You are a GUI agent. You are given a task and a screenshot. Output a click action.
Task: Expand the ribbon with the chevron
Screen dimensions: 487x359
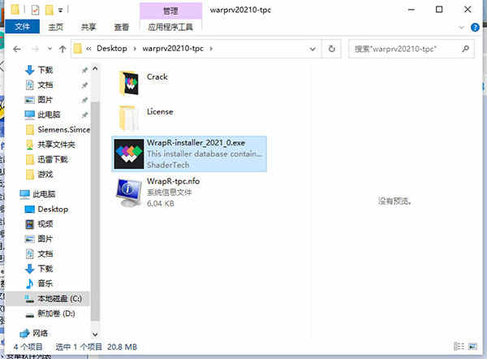coord(462,28)
